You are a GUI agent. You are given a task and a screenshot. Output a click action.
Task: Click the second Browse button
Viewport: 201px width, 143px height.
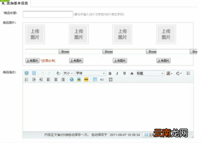click(x=108, y=52)
